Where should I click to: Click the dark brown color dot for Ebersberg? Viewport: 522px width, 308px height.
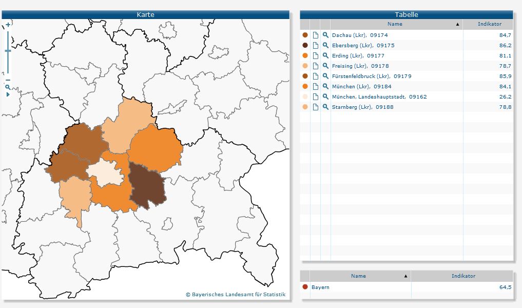(x=305, y=45)
